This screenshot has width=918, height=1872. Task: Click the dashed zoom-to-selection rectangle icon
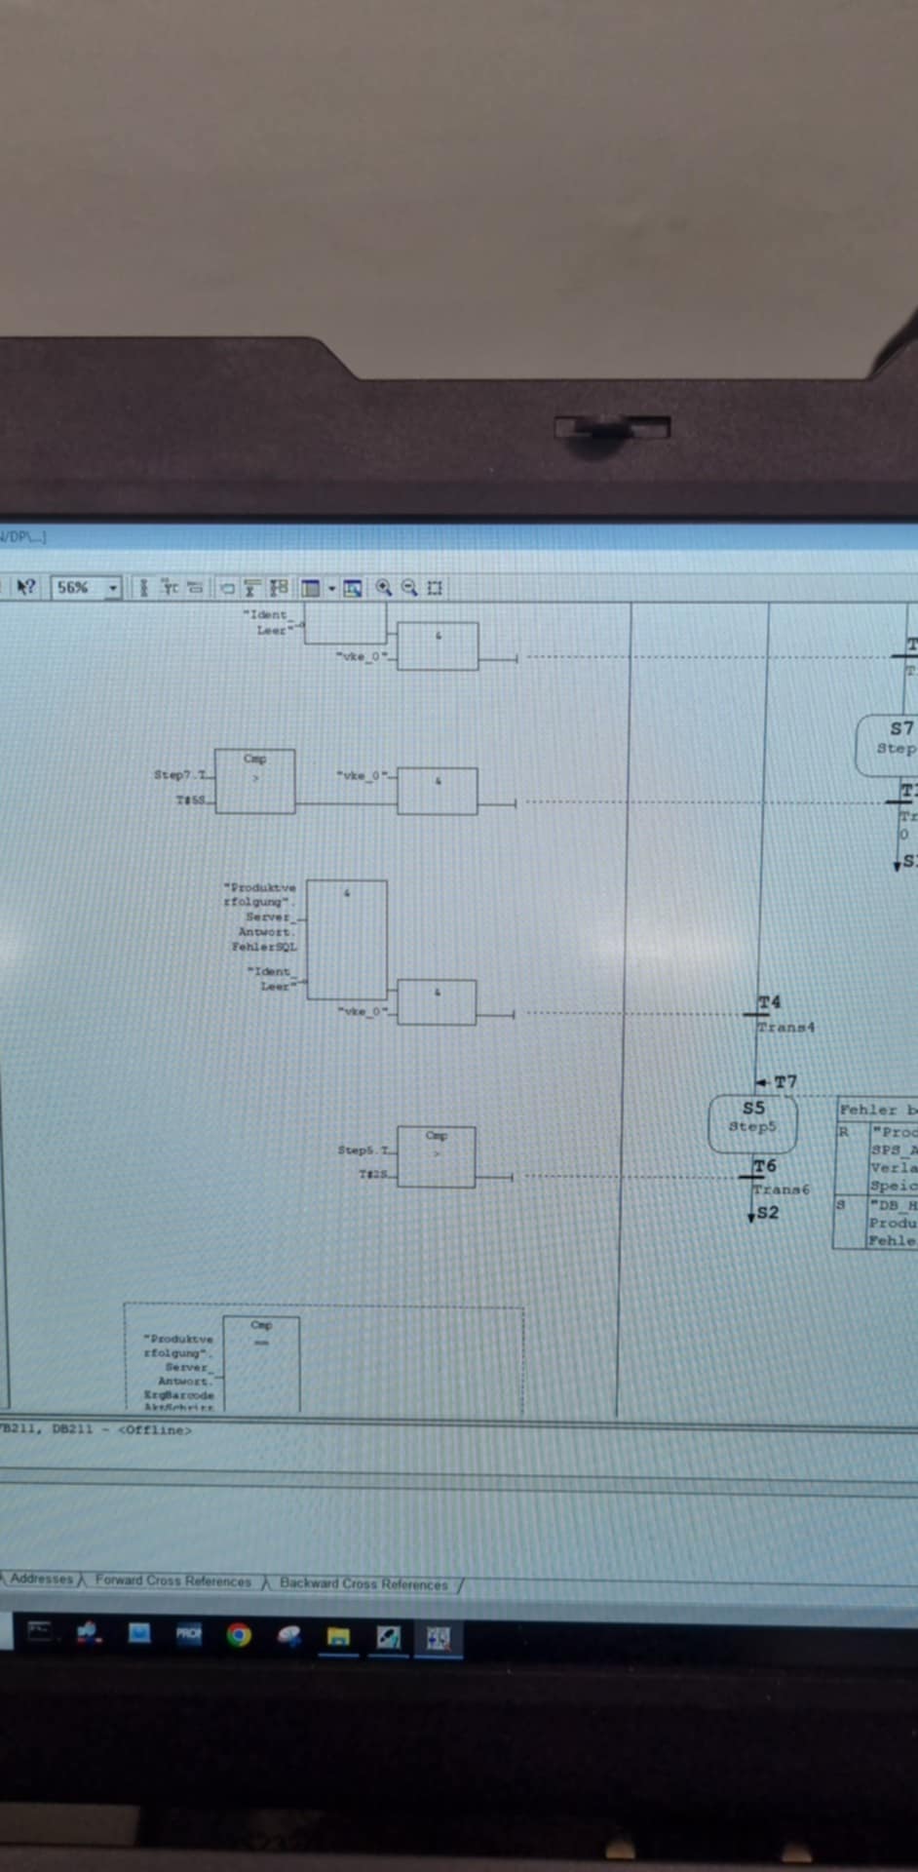tap(435, 588)
